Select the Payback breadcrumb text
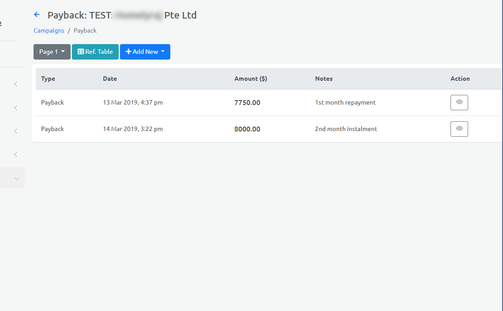Image resolution: width=503 pixels, height=311 pixels. point(85,30)
